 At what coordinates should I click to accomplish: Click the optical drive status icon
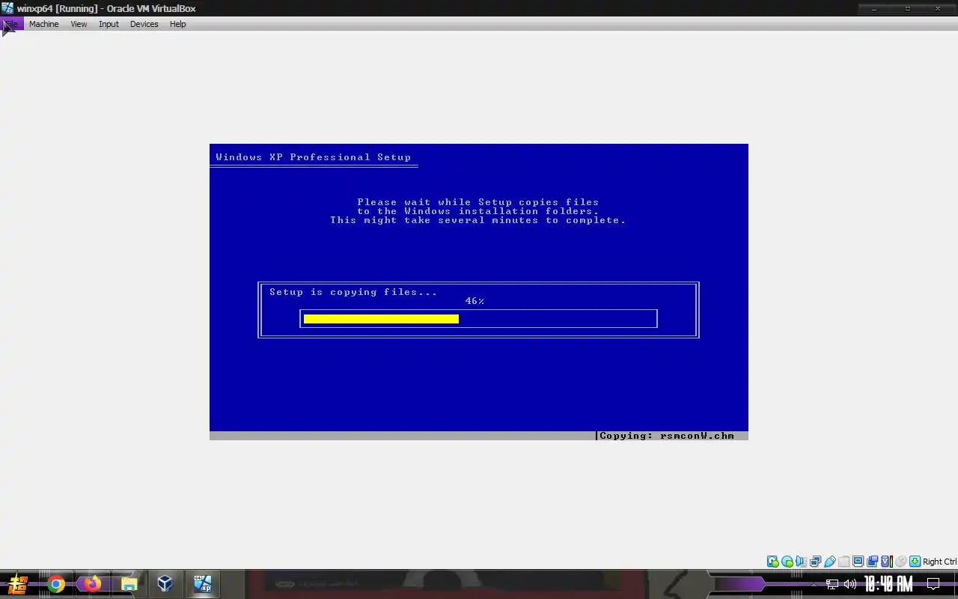(x=787, y=562)
